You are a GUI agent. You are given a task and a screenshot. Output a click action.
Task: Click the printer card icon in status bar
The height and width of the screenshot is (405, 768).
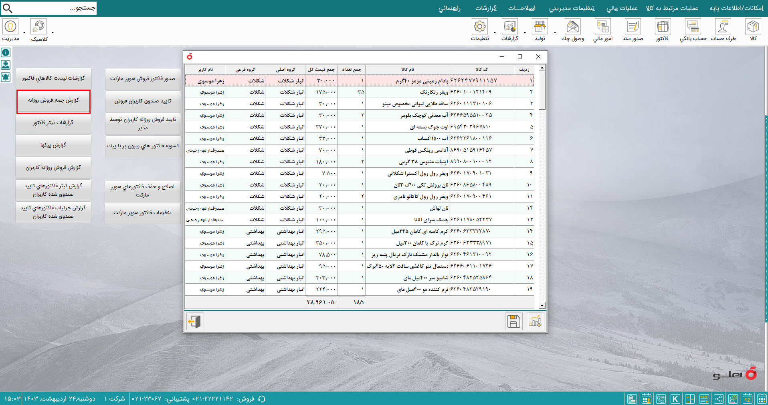point(632,399)
